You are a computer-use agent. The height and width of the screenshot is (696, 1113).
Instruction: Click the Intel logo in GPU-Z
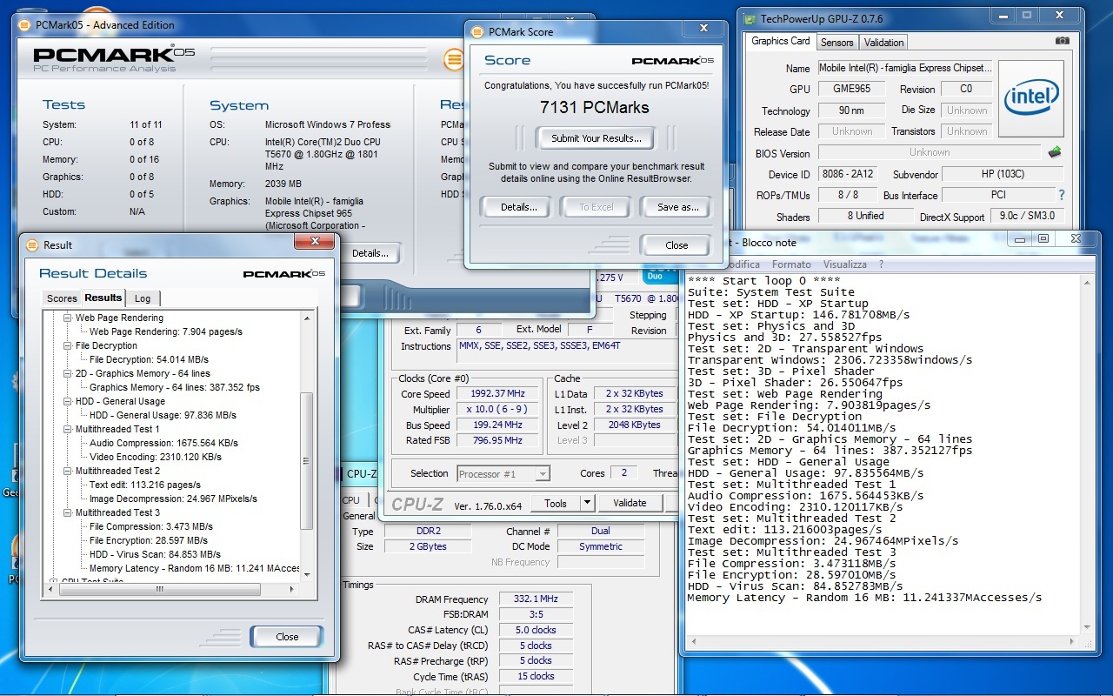[x=1031, y=97]
